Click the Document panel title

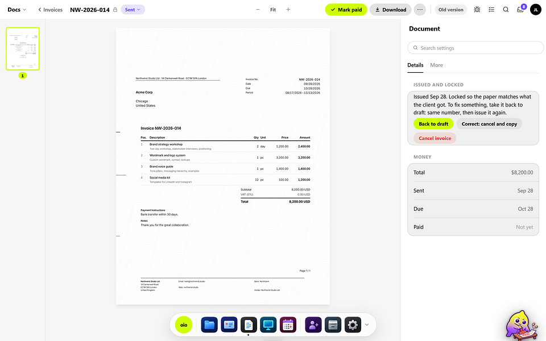pos(424,29)
